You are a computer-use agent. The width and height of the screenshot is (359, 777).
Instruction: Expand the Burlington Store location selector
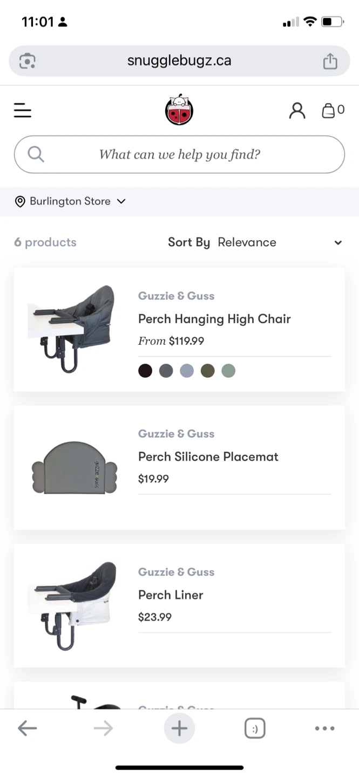pyautogui.click(x=70, y=201)
